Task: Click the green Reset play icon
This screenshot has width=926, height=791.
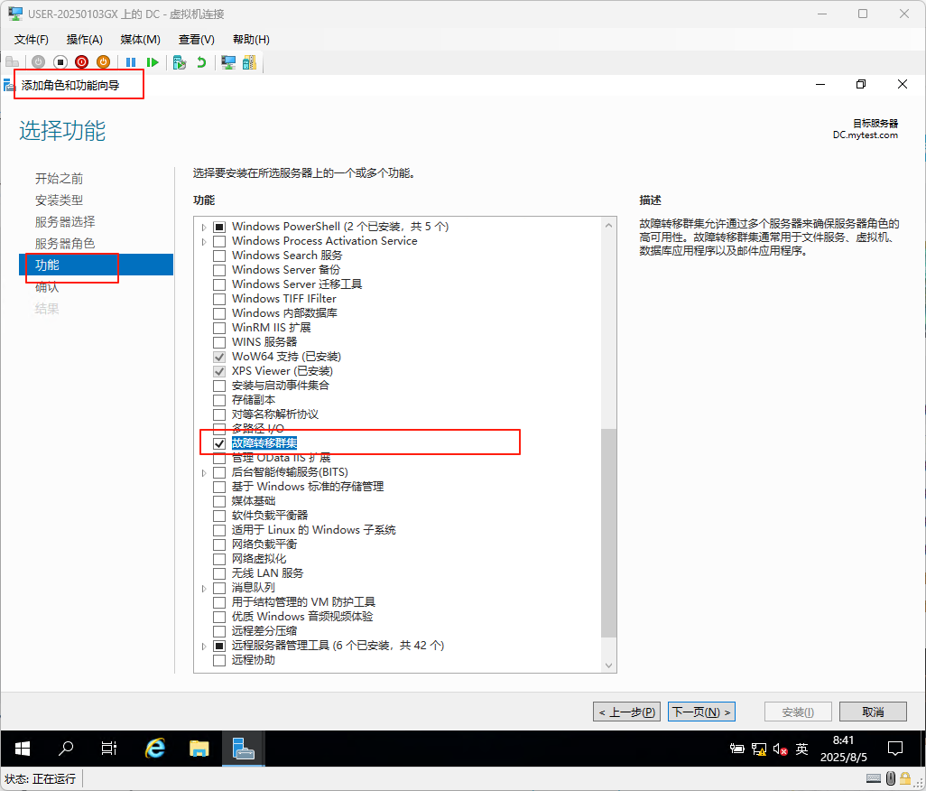Action: 153,62
